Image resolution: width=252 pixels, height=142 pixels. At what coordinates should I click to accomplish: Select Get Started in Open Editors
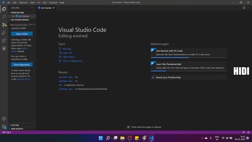click(x=24, y=16)
